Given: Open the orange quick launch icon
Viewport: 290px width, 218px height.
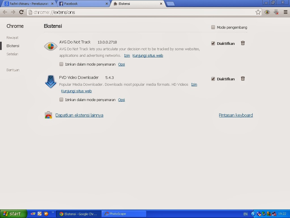Looking at the screenshot, I should [x=46, y=214].
